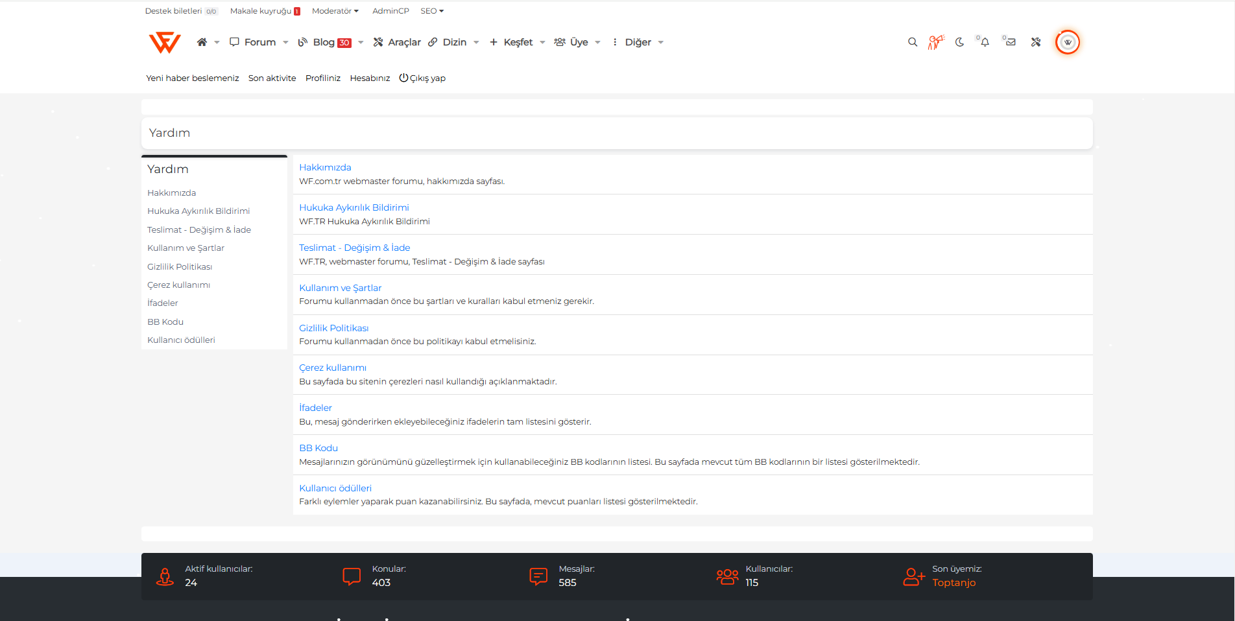Select Hakkımızda in Yardım sidebar
This screenshot has width=1235, height=621.
[171, 193]
